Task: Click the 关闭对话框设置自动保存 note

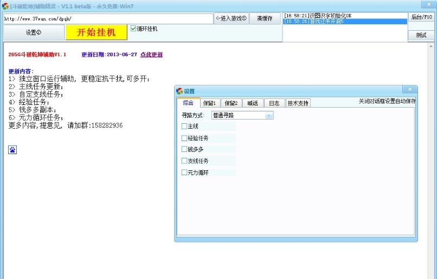Action: [x=387, y=101]
